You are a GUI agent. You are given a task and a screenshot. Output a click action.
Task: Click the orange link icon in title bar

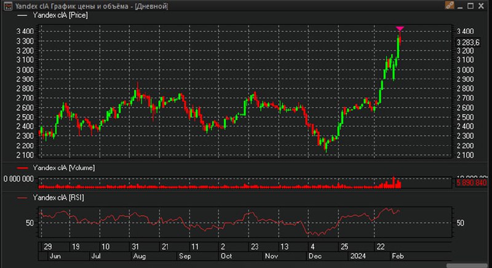point(450,6)
